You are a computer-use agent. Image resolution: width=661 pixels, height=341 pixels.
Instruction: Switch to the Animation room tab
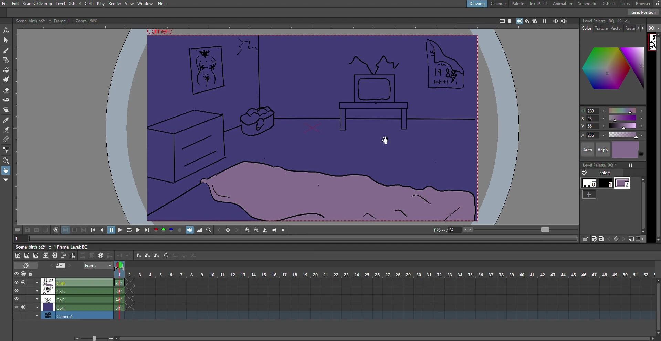click(x=562, y=4)
